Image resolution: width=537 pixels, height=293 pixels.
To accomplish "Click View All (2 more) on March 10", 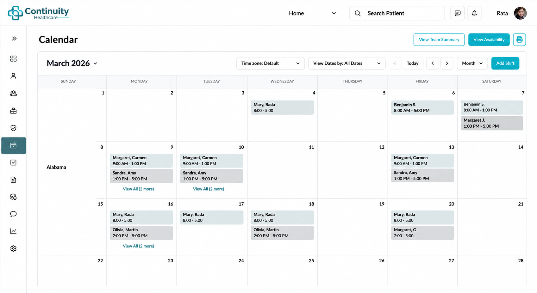I will tap(209, 189).
